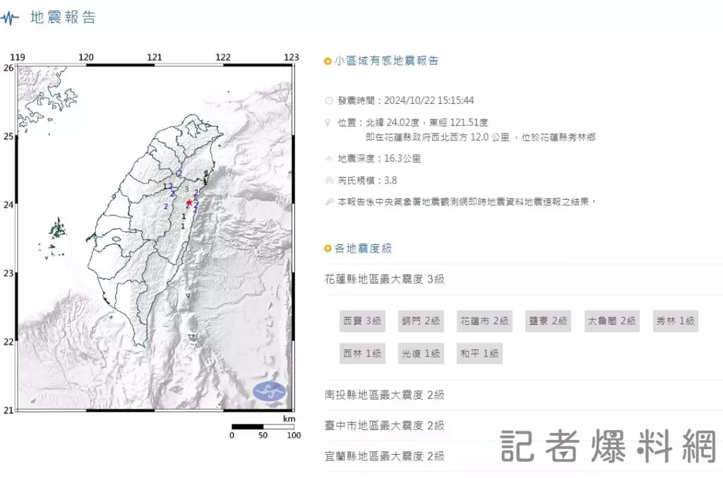This screenshot has width=723, height=478.
Task: Expand the 南投縣地區最大震度 2級 row
Action: click(385, 395)
